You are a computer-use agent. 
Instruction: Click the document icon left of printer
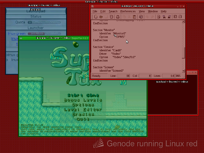point(112,17)
